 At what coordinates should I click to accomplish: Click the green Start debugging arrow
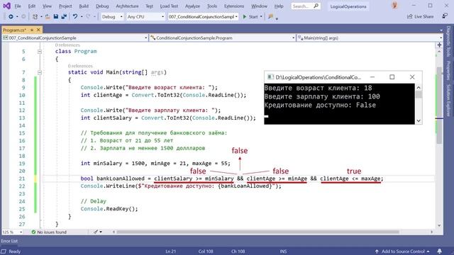[245, 17]
